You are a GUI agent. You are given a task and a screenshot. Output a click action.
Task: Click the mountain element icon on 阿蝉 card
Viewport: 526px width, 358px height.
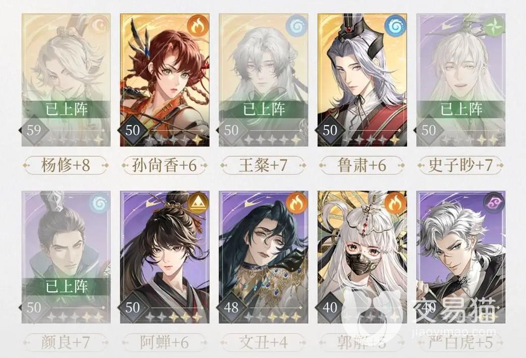[198, 202]
